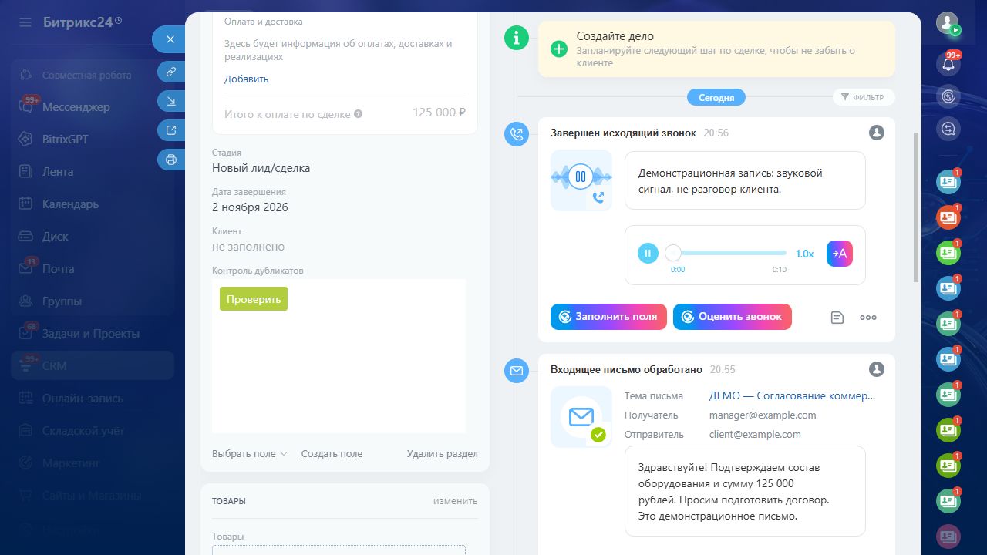Click the incoming email timeline icon

tap(517, 371)
